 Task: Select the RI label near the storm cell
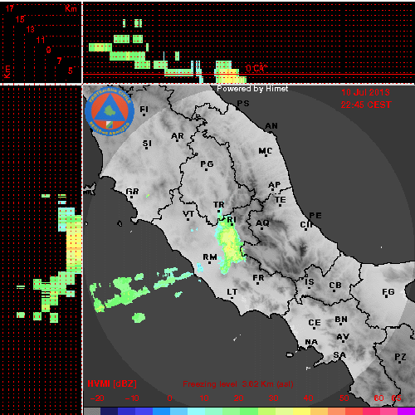coord(232,220)
